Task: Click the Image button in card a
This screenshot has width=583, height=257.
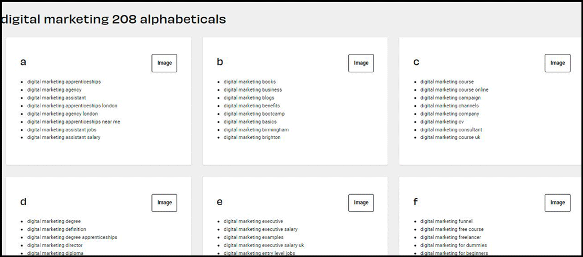Action: click(x=164, y=63)
